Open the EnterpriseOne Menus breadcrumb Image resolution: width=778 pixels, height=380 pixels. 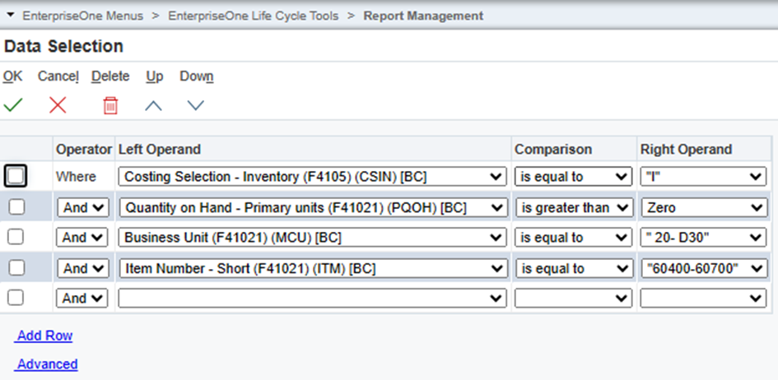click(x=83, y=16)
